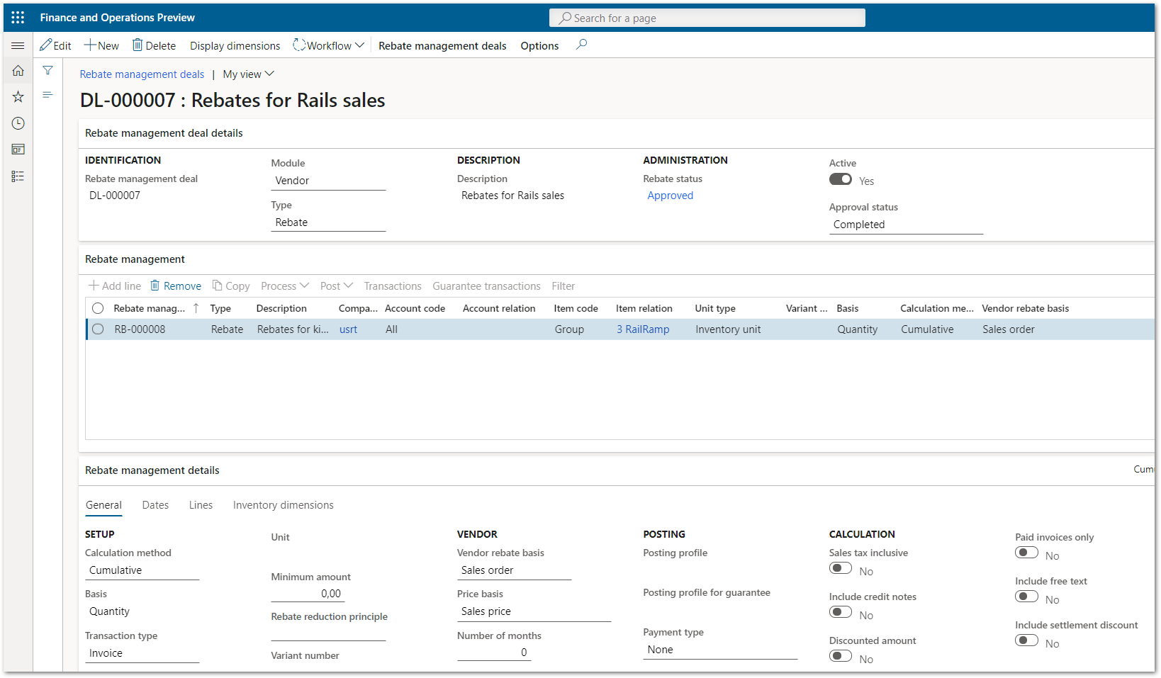Viewport: 1161px width, 678px height.
Task: Click Number of months field
Action: click(493, 652)
